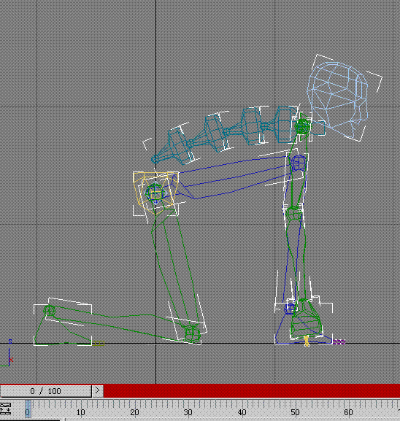Select the purple footstep marker

pyautogui.click(x=339, y=341)
